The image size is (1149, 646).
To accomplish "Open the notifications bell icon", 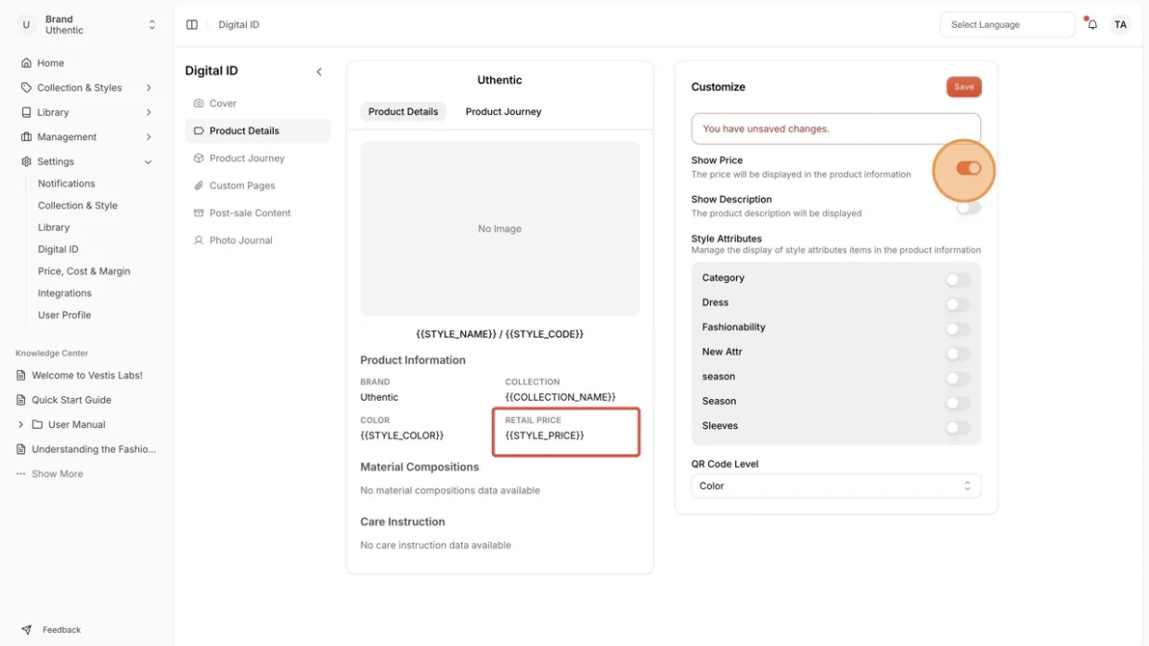I will coord(1092,25).
